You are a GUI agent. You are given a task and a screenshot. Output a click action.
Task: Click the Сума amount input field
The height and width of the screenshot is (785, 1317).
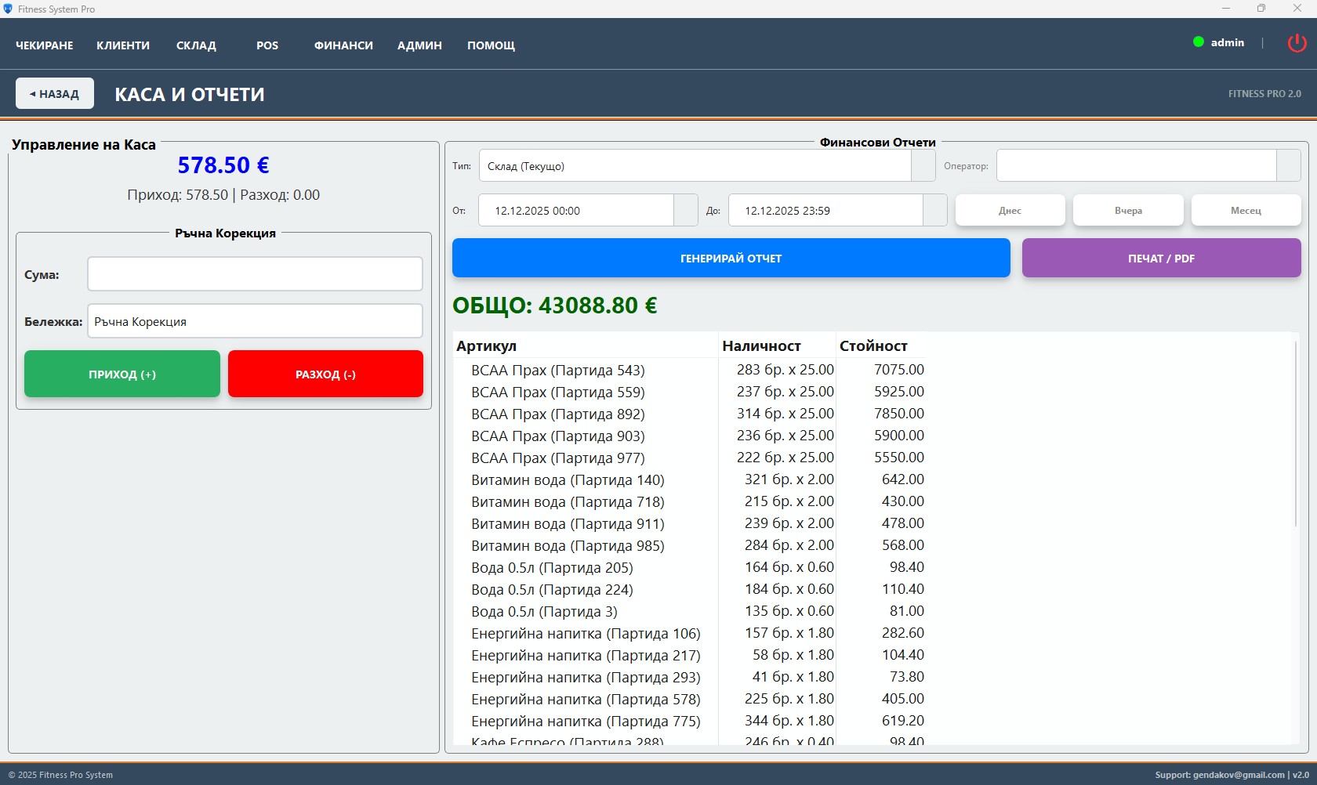[255, 274]
